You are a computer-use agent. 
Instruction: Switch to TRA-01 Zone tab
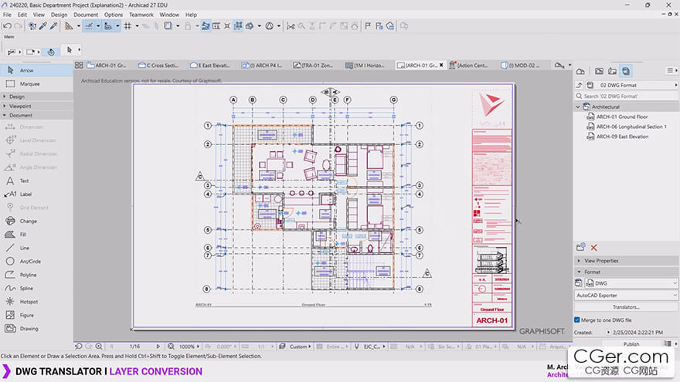coord(314,65)
